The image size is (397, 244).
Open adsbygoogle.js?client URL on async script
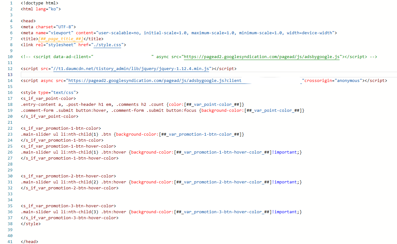[x=155, y=80]
